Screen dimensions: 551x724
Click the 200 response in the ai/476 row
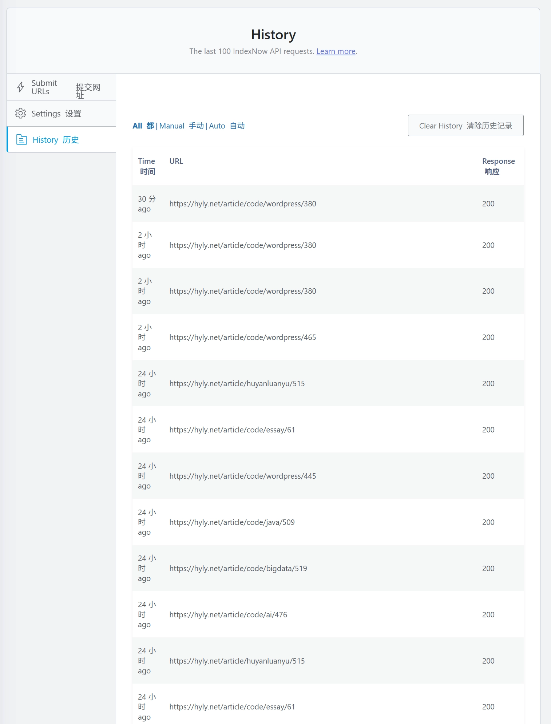(x=488, y=615)
